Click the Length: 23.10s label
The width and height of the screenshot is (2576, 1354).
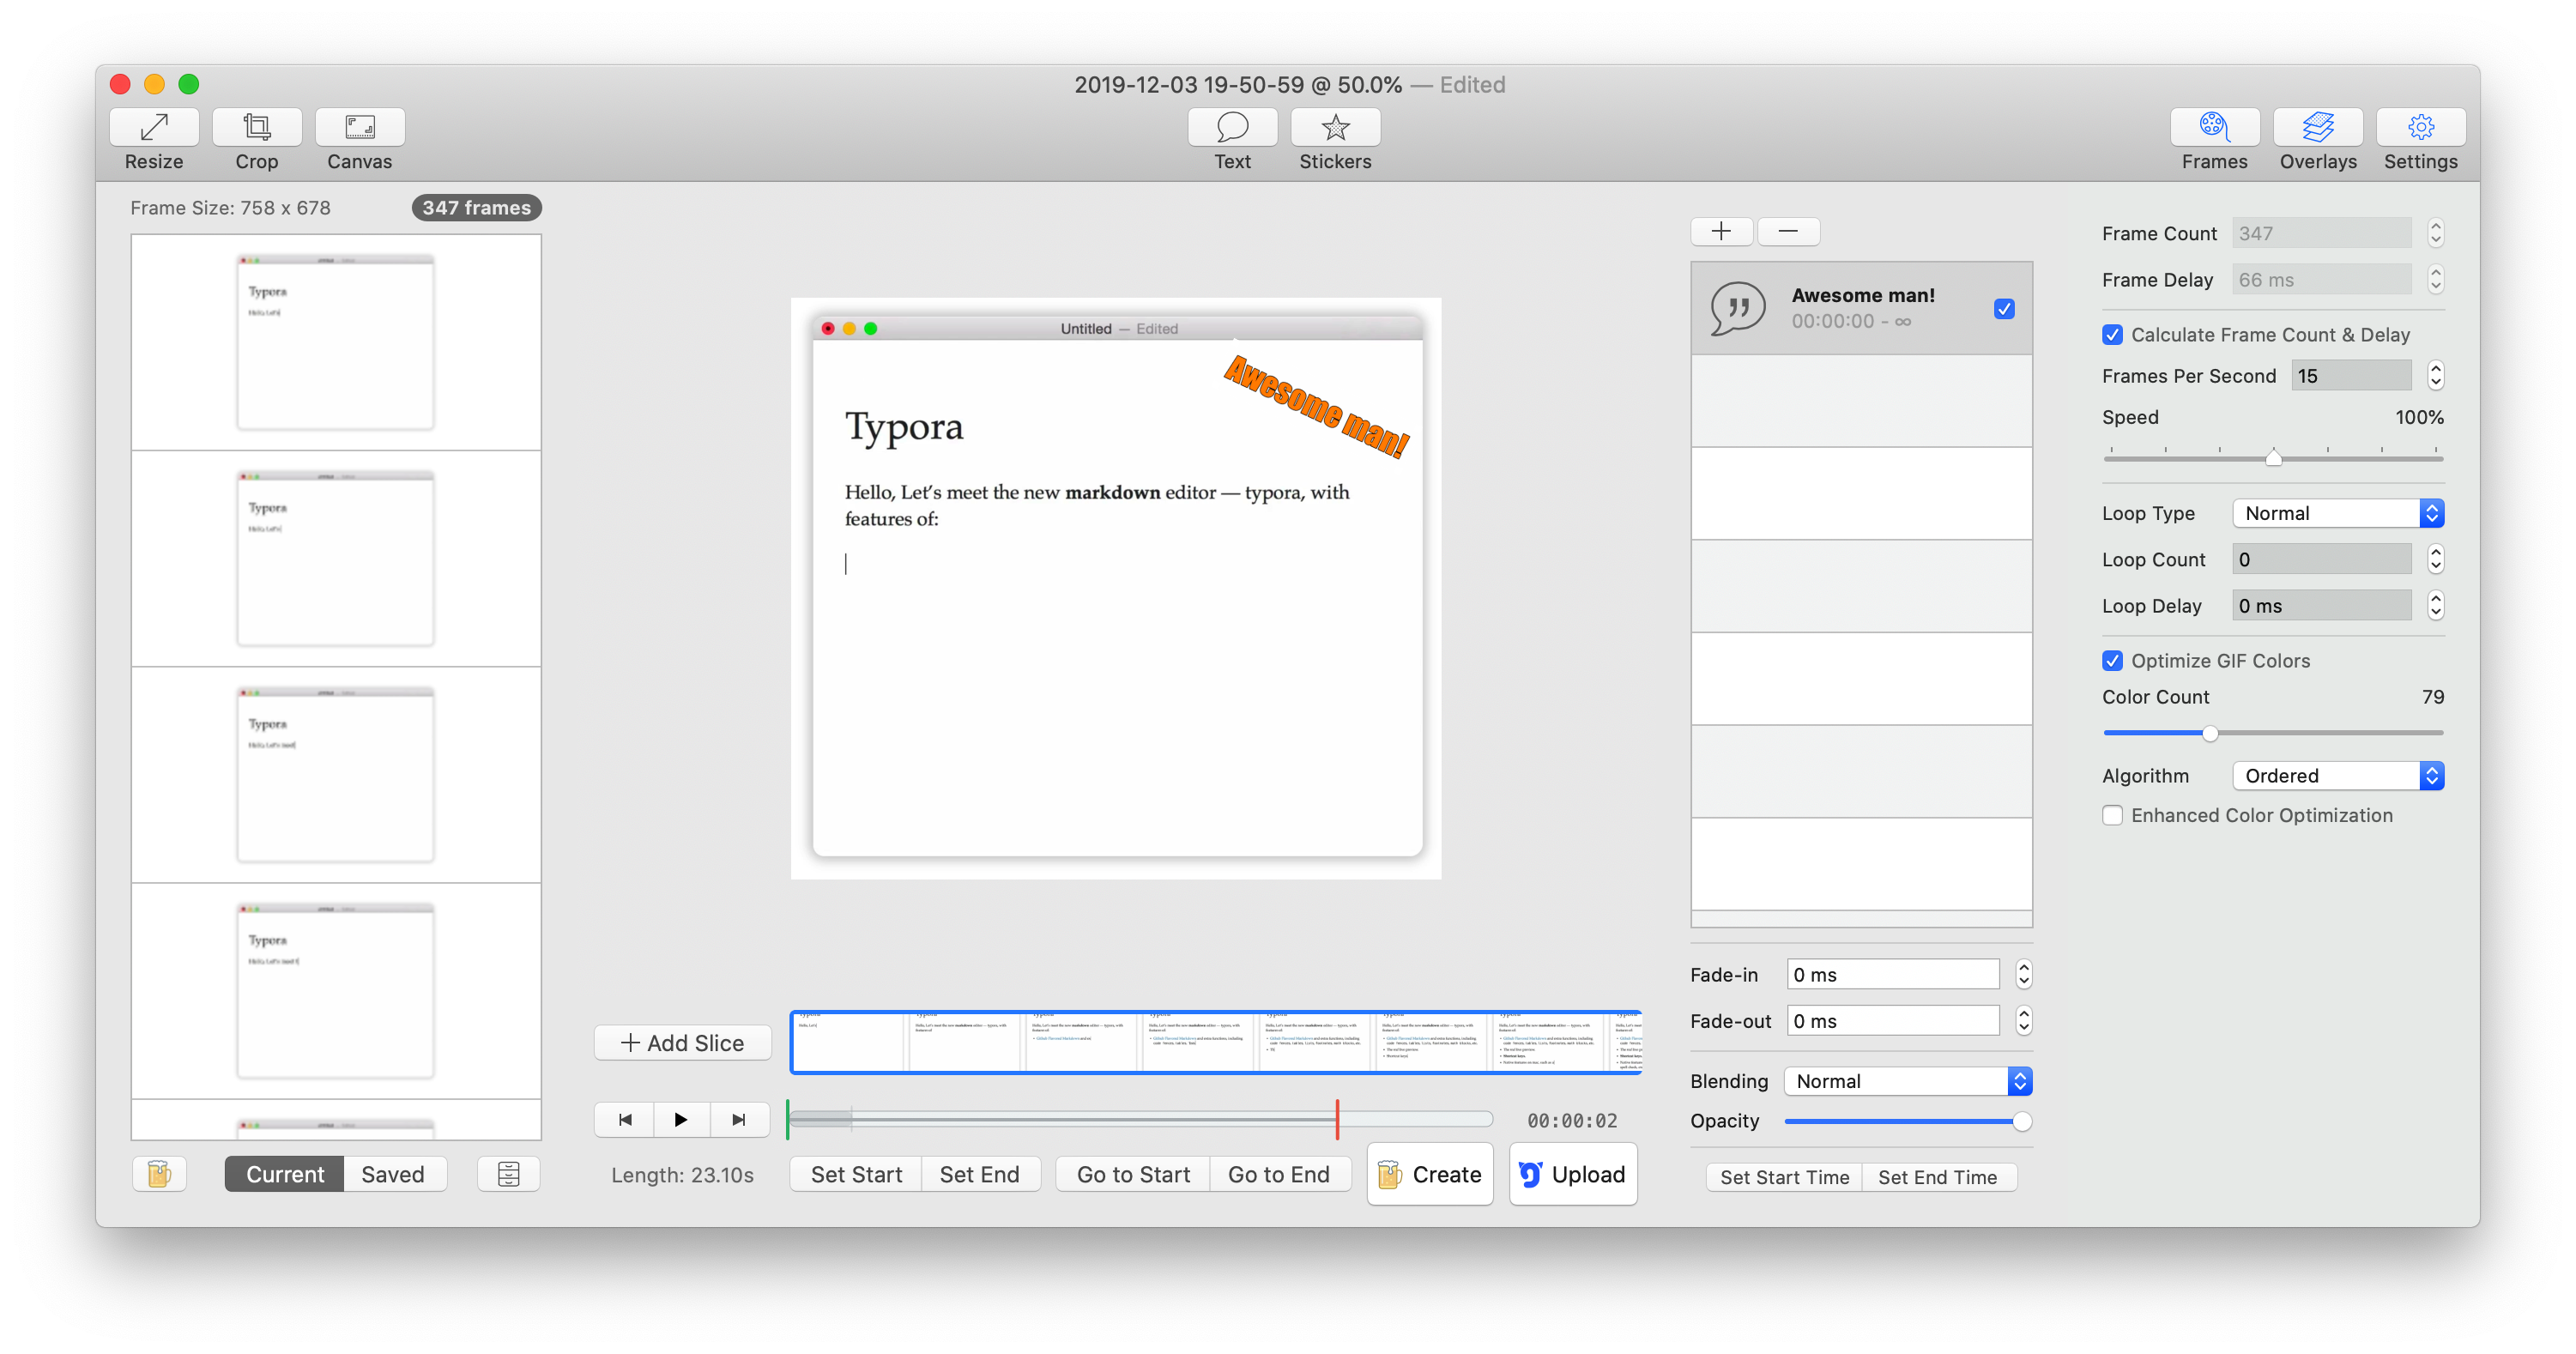[x=683, y=1175]
